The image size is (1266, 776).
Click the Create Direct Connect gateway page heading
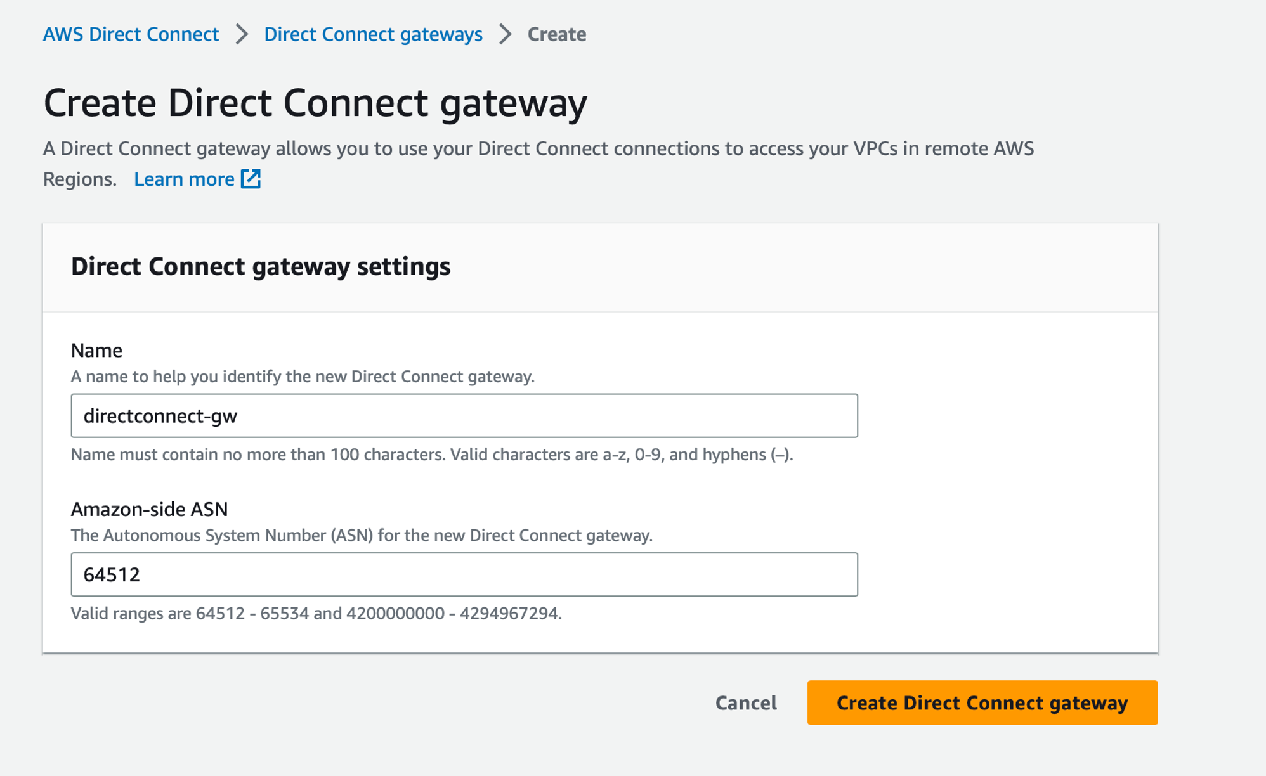[315, 103]
